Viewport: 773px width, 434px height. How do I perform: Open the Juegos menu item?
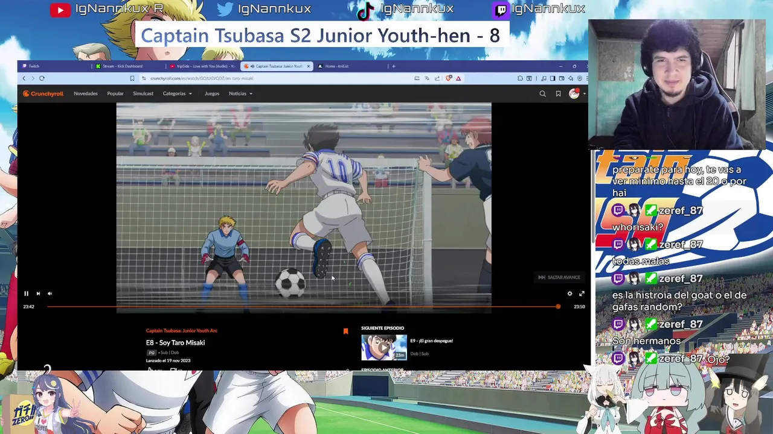(x=212, y=93)
